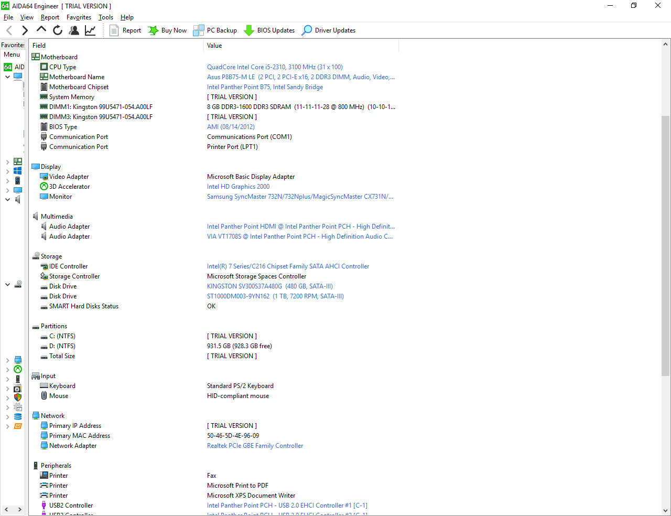Click the Report toolbar button
Screen dimensions: 671x516
(x=125, y=30)
